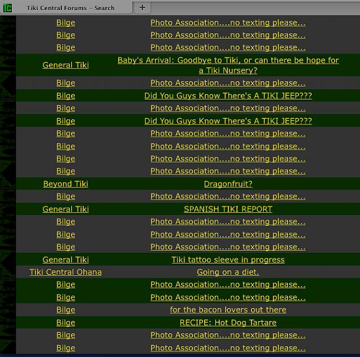Viewport: 360px width, 357px height.
Task: Click General Tiki beside the Baby's Arrival thread
Action: (66, 65)
